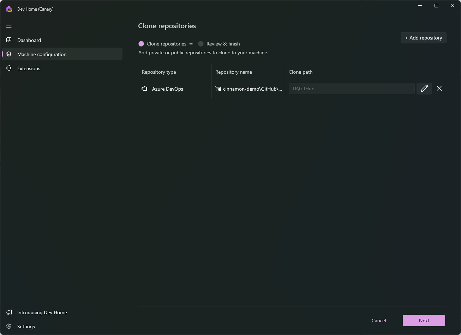The height and width of the screenshot is (335, 461).
Task: Select the Review & finish step
Action: pos(223,44)
